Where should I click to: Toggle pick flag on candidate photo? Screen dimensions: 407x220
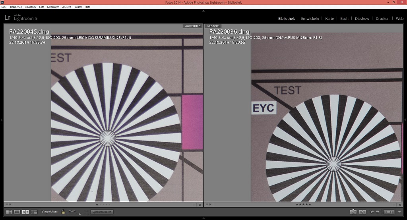click(x=207, y=205)
